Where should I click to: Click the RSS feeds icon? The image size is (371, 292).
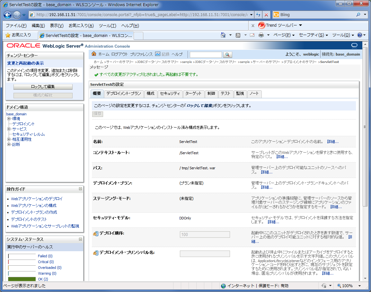pos(238,35)
